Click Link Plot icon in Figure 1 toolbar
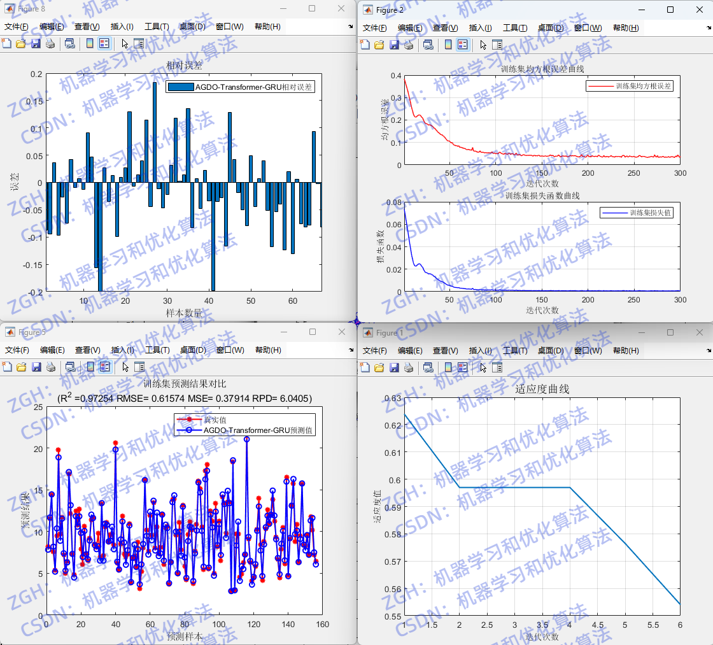This screenshot has width=713, height=645. (x=428, y=367)
